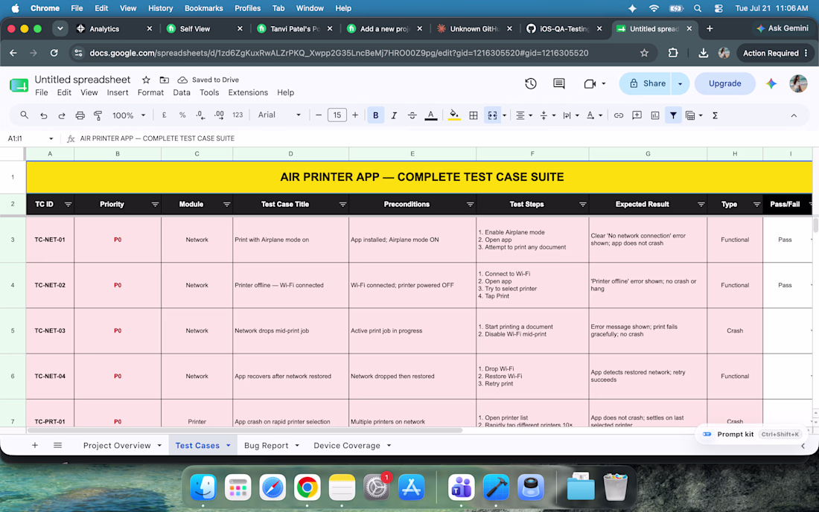
Task: Open number format 123 menu
Action: (238, 115)
